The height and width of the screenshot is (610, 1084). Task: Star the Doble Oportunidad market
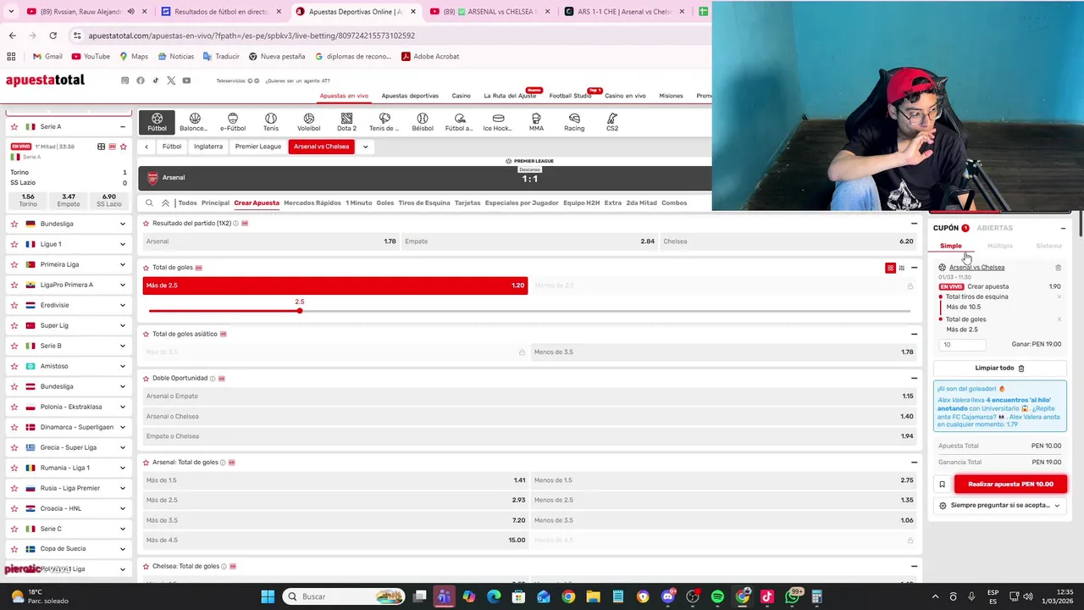coord(146,379)
